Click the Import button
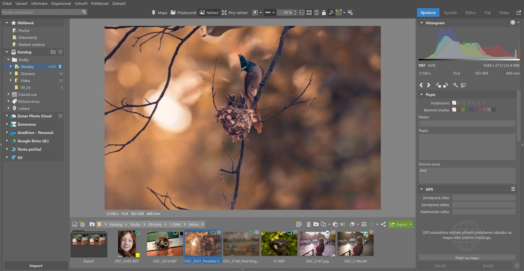The image size is (524, 271). 36,266
